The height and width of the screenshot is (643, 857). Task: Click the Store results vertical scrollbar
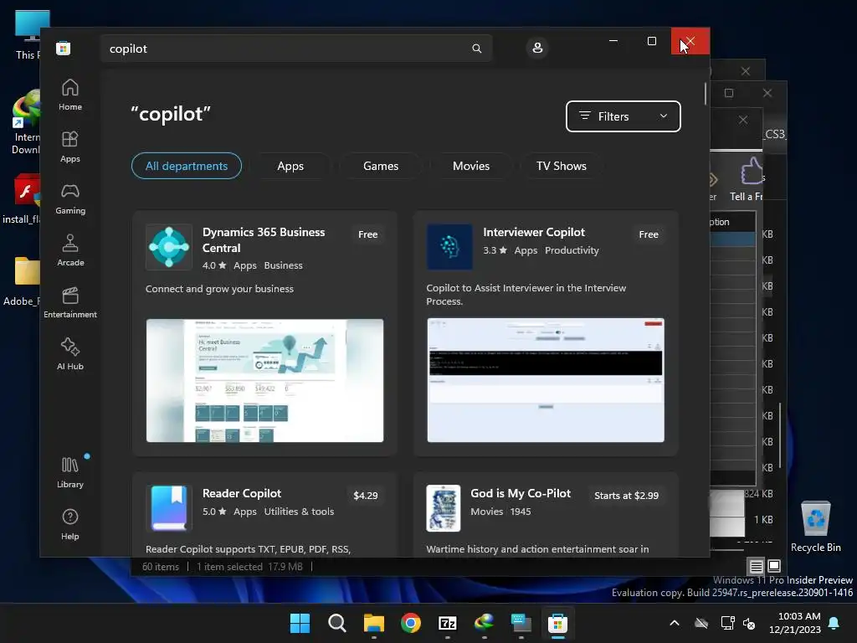pos(705,94)
